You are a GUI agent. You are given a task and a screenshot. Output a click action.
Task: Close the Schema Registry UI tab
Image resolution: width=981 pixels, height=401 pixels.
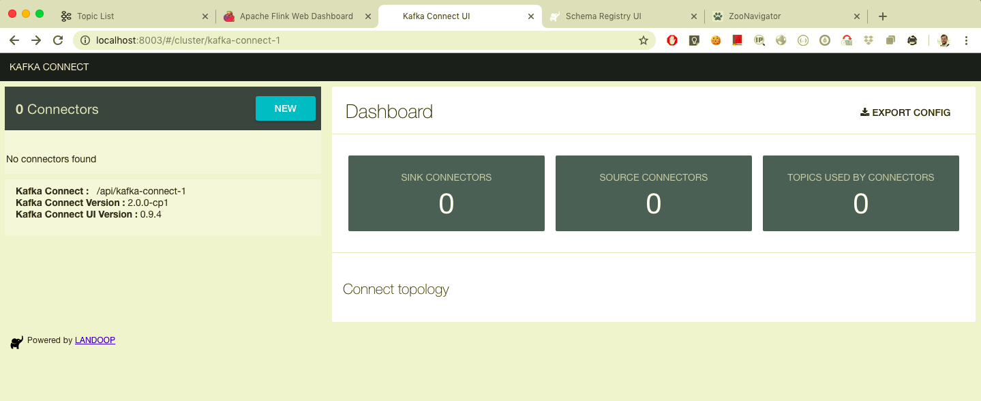[694, 16]
